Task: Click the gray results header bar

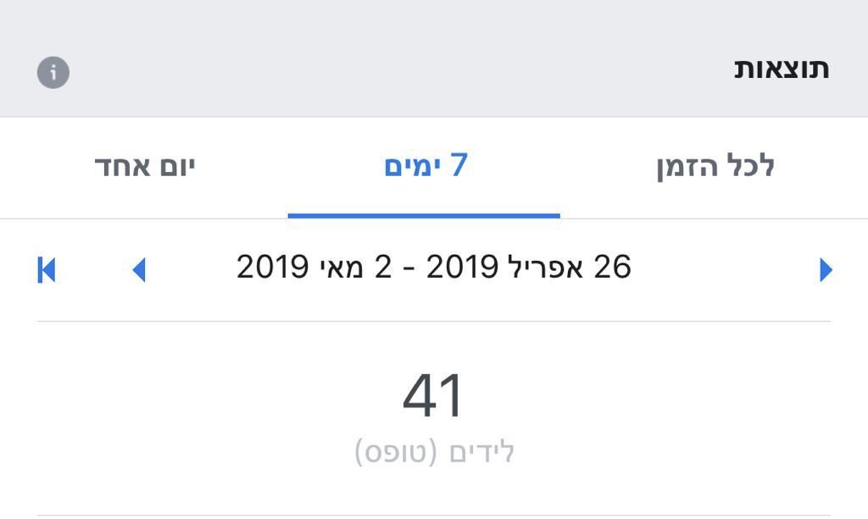Action: (434, 58)
